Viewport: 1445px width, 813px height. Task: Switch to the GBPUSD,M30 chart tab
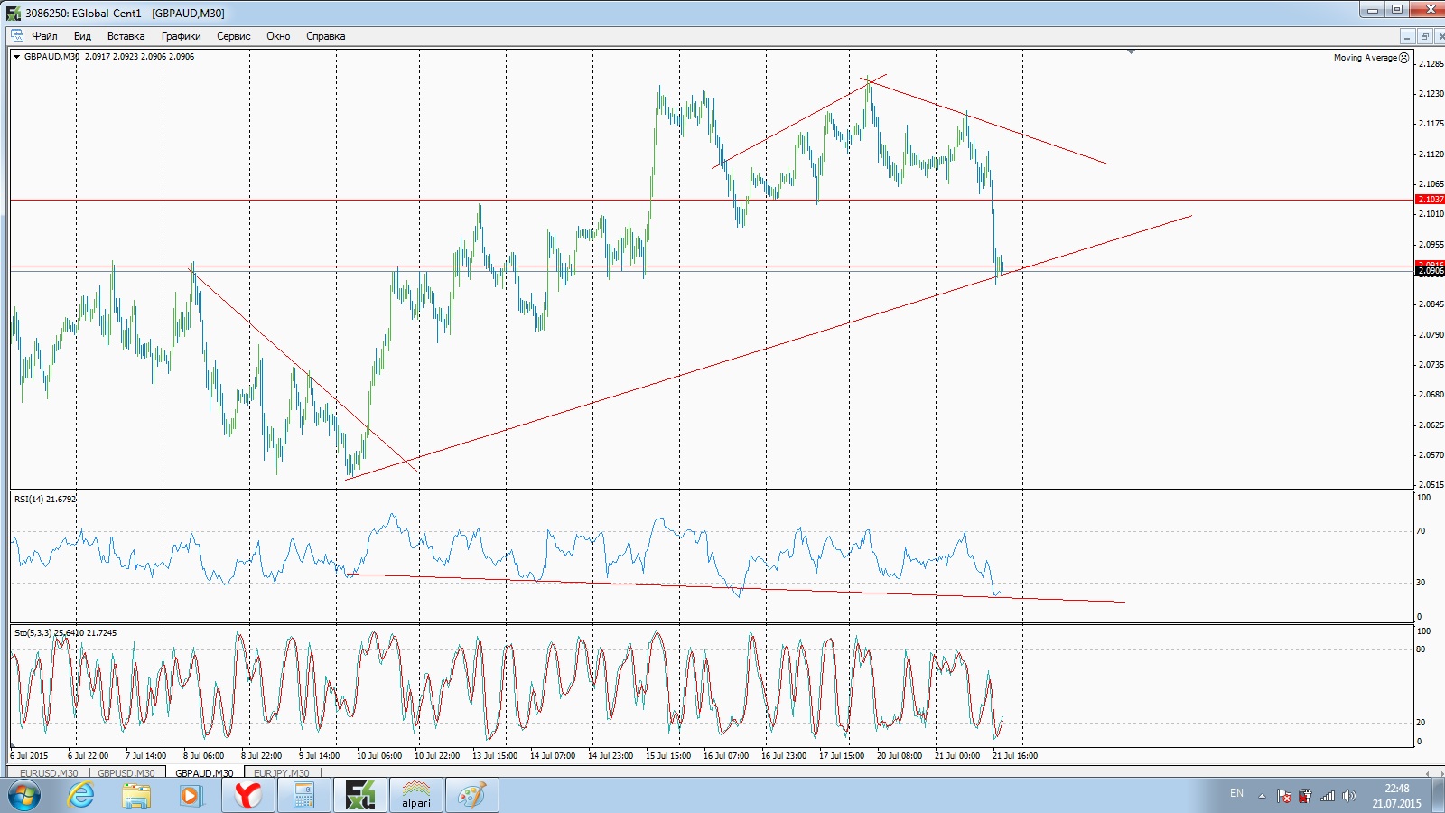coord(126,773)
